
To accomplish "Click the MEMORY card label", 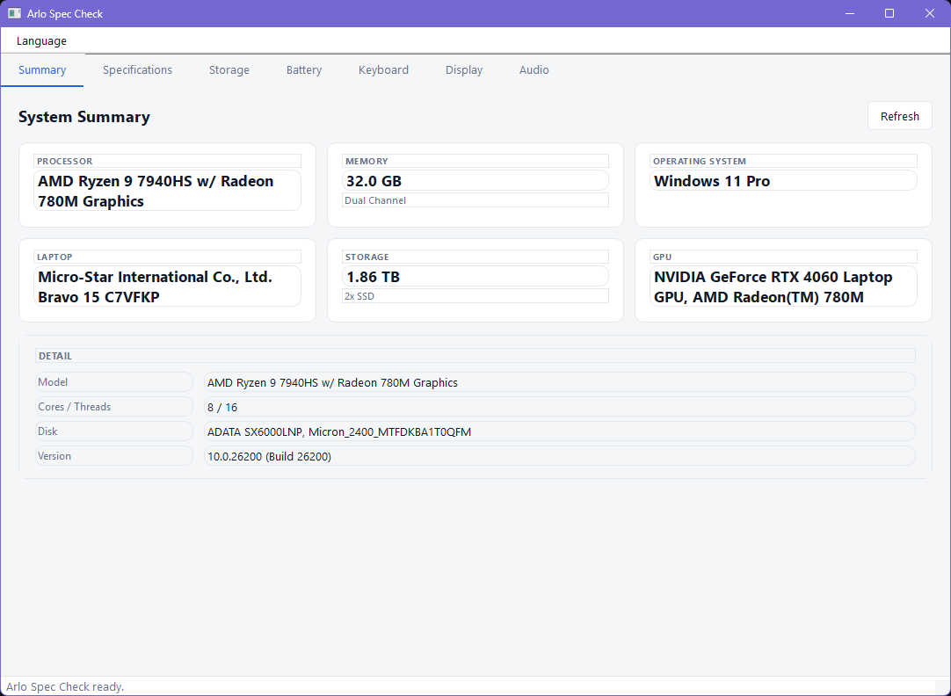I will pos(475,162).
